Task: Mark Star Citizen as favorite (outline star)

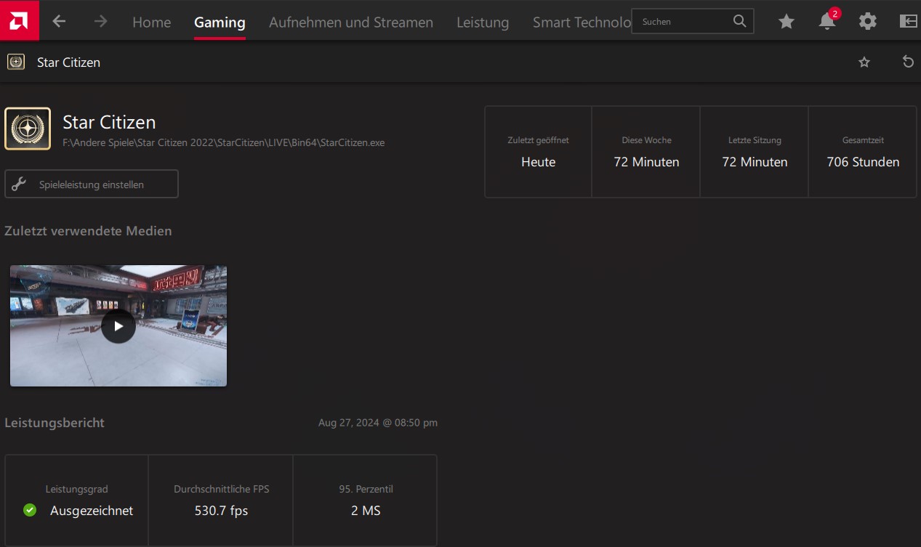Action: tap(864, 62)
